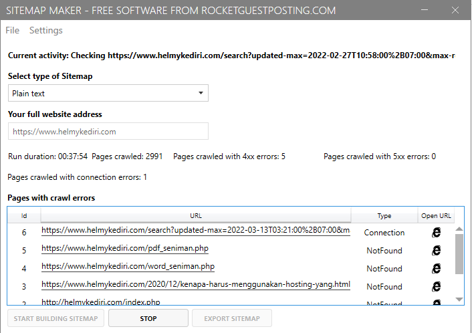Select Id cell '5'

24,251
